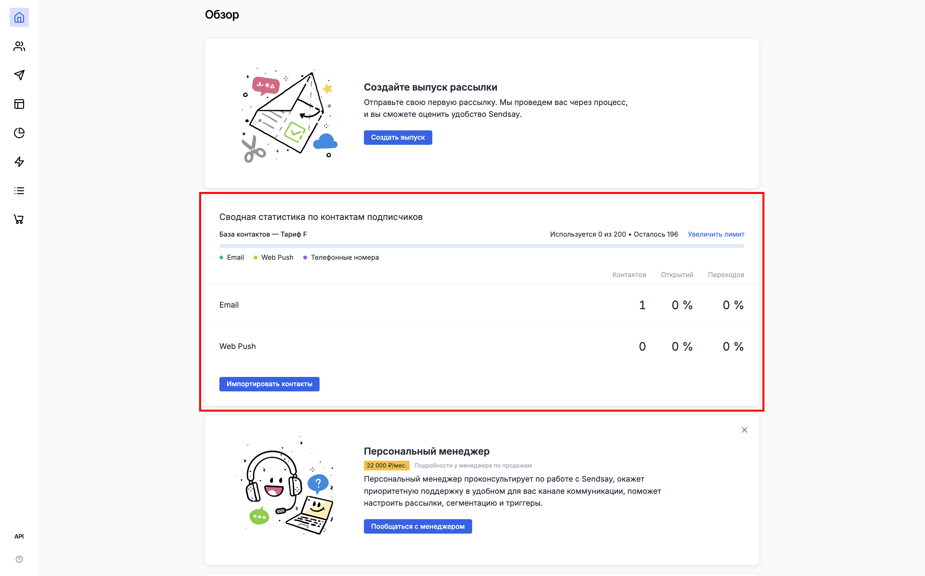
Task: Click the analytics/reports icon
Action: coord(20,132)
